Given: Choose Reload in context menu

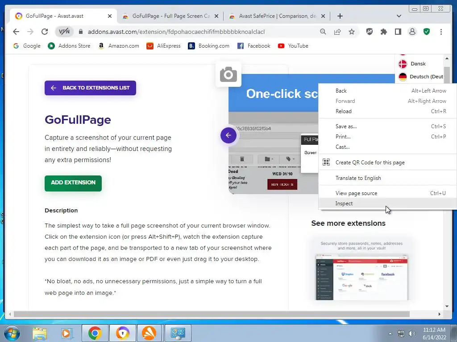Looking at the screenshot, I should 387,111.
